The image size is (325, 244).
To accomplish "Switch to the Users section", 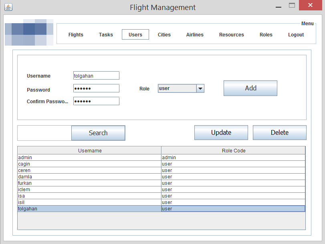I will 135,35.
